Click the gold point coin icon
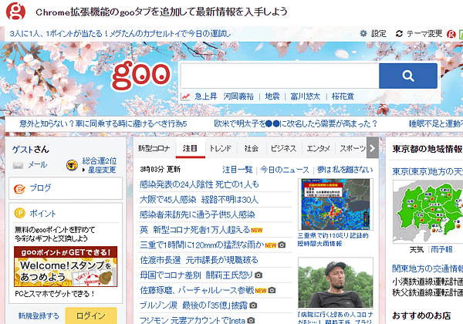Screen dimensions: 463x324 pos(20,212)
